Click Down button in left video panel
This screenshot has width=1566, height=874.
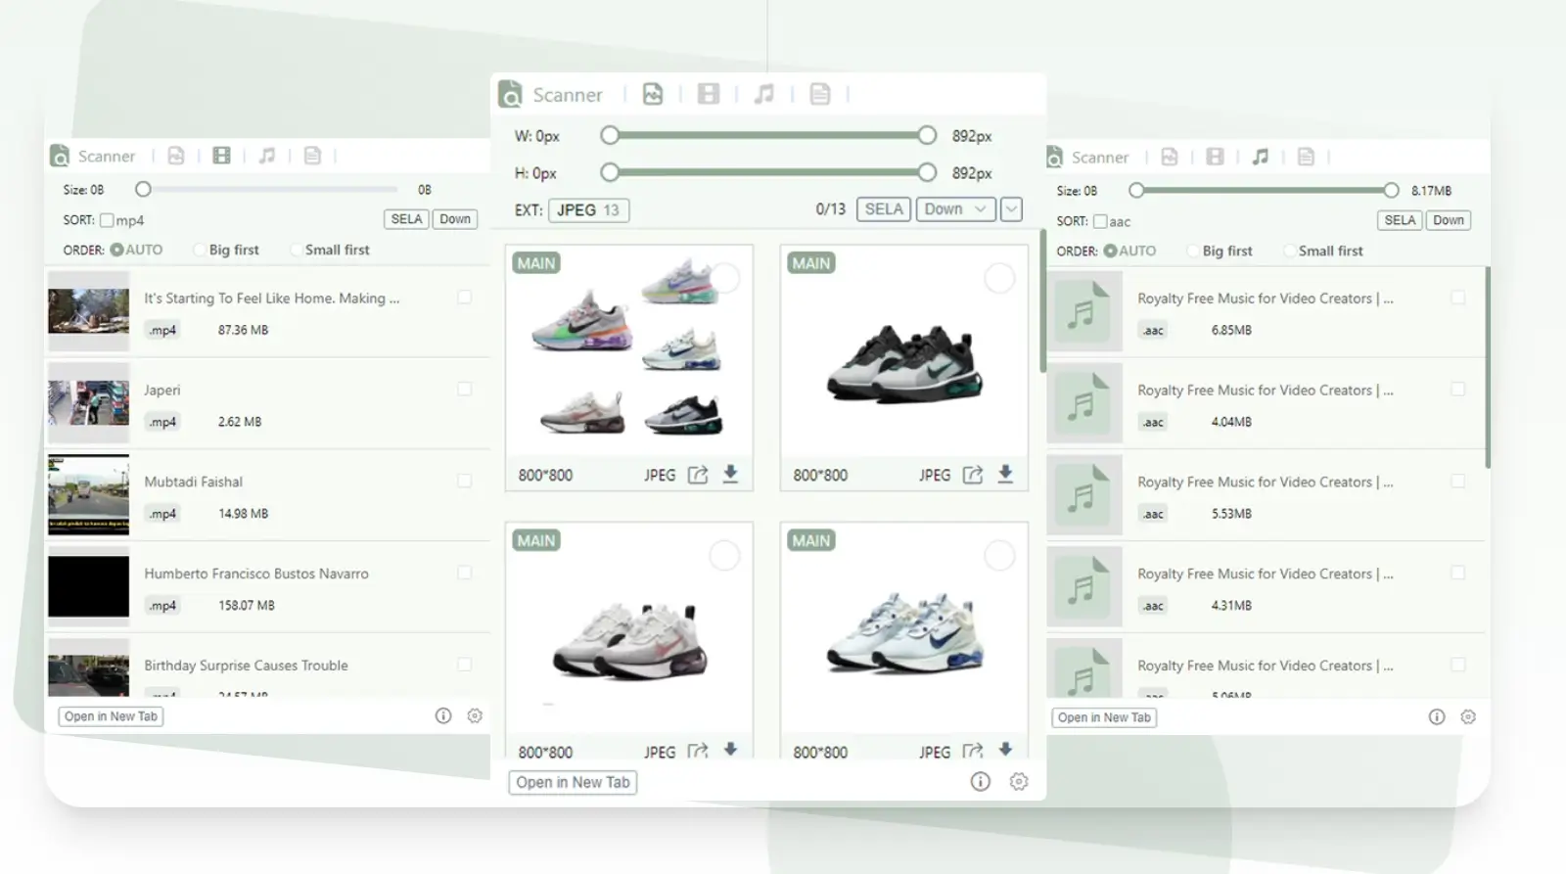[x=455, y=219]
